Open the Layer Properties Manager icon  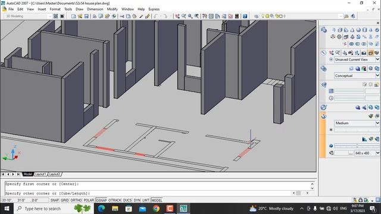(256, 16)
